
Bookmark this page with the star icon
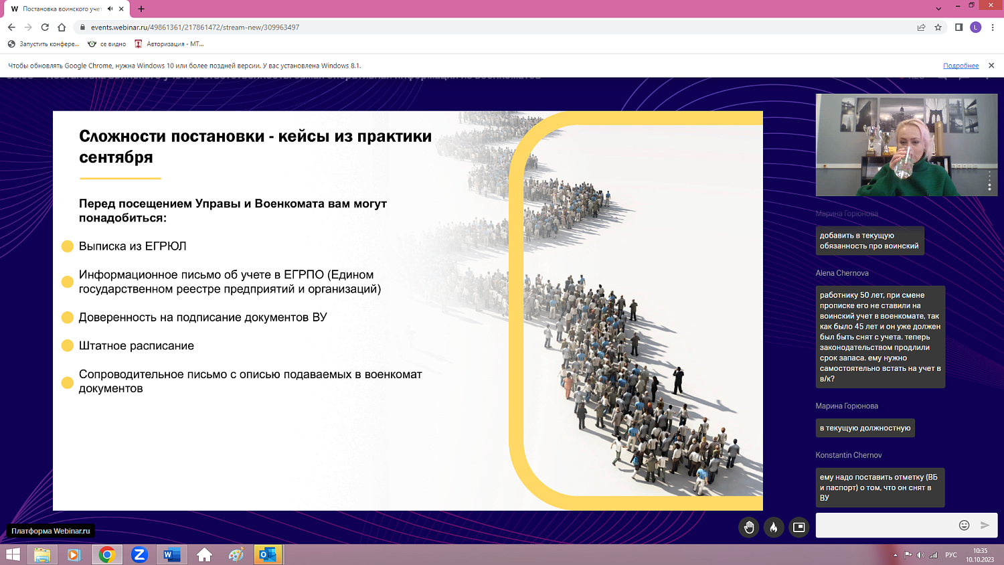click(938, 29)
